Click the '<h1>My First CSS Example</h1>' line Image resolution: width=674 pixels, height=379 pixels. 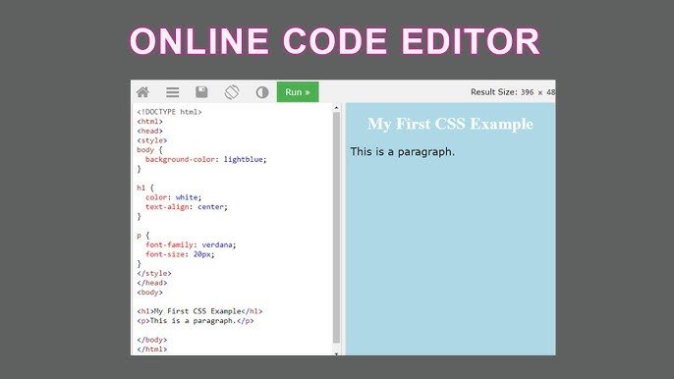199,311
